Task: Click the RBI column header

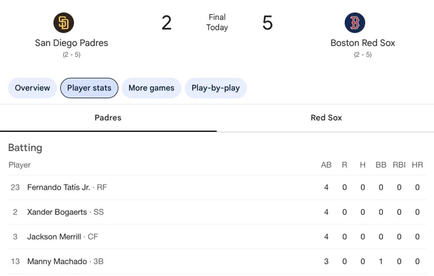Action: 399,165
